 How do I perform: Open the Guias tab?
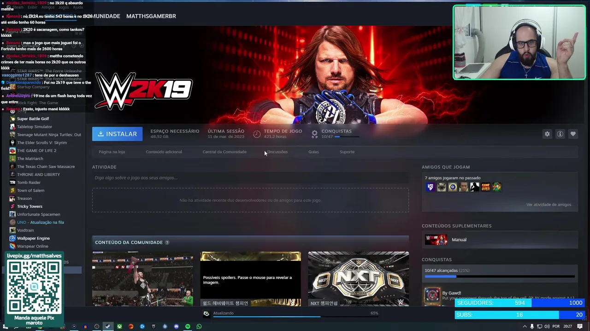pyautogui.click(x=313, y=152)
